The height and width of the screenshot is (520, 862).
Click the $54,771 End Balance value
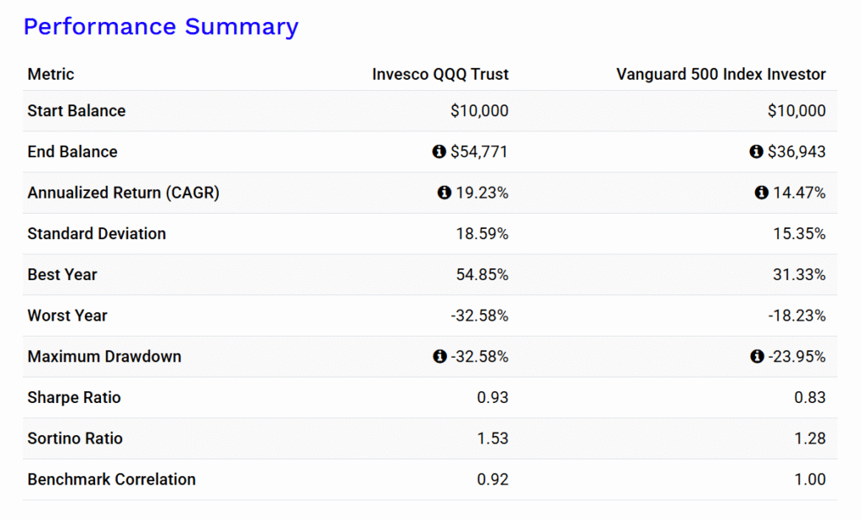479,151
